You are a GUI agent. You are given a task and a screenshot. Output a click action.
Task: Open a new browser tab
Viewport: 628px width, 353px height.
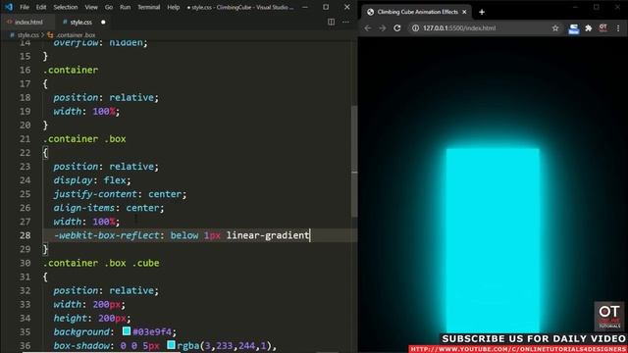[x=482, y=12]
